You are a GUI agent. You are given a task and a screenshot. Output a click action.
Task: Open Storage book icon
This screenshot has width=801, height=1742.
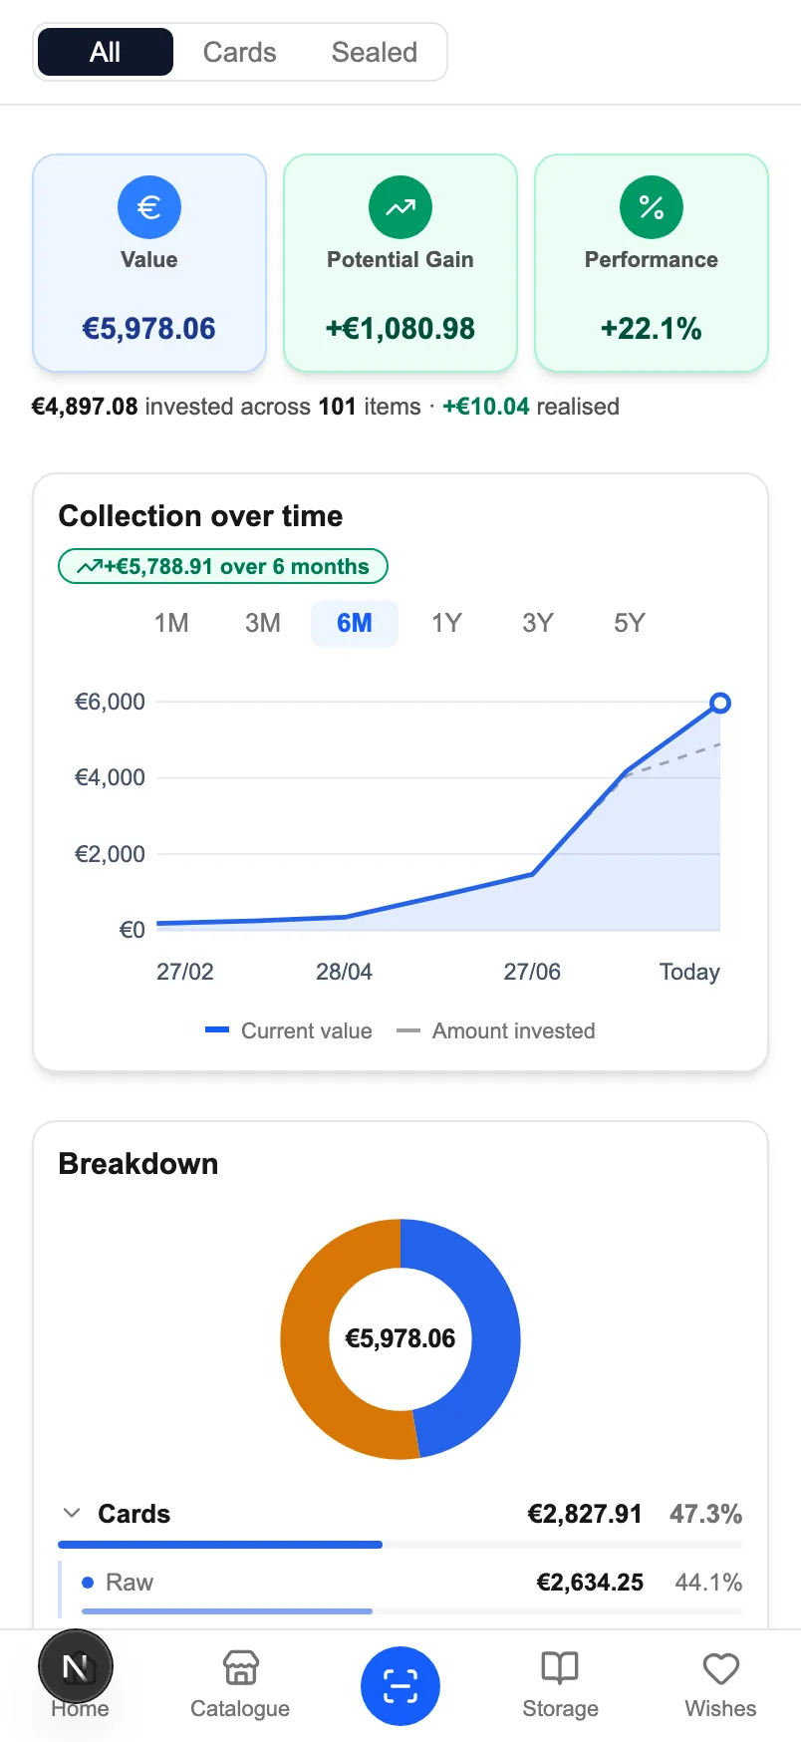tap(560, 1667)
